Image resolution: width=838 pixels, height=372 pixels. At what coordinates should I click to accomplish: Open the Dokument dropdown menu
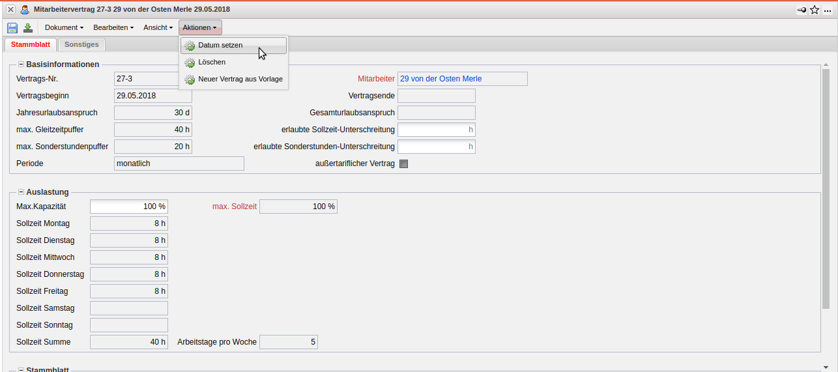point(64,27)
